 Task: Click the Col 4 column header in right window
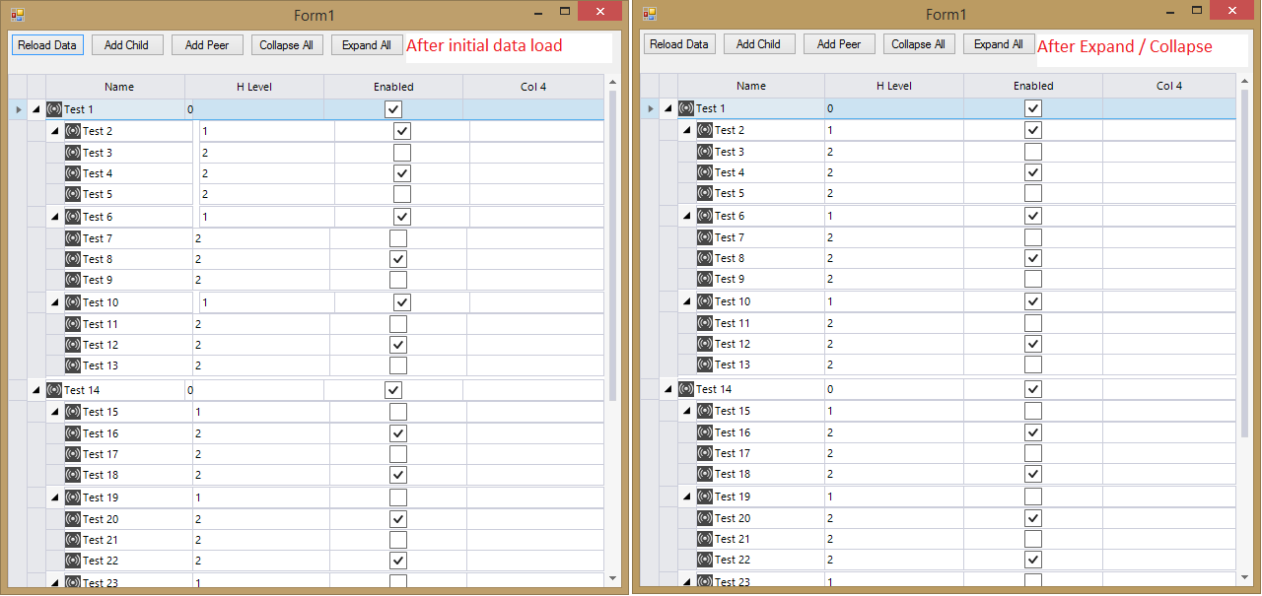click(x=1168, y=86)
